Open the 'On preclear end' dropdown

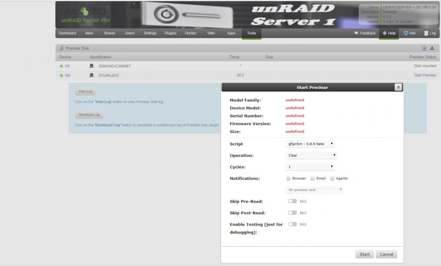click(x=314, y=190)
